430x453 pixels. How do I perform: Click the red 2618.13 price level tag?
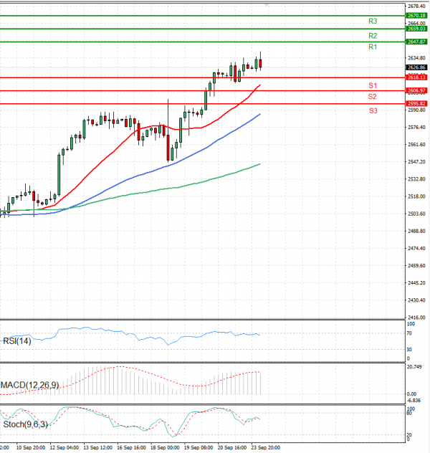click(416, 77)
